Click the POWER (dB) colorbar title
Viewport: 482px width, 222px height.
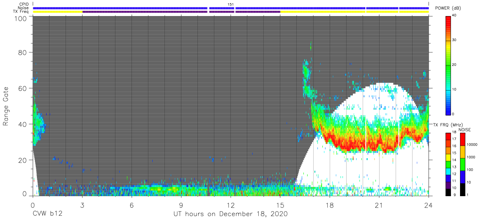(448, 8)
